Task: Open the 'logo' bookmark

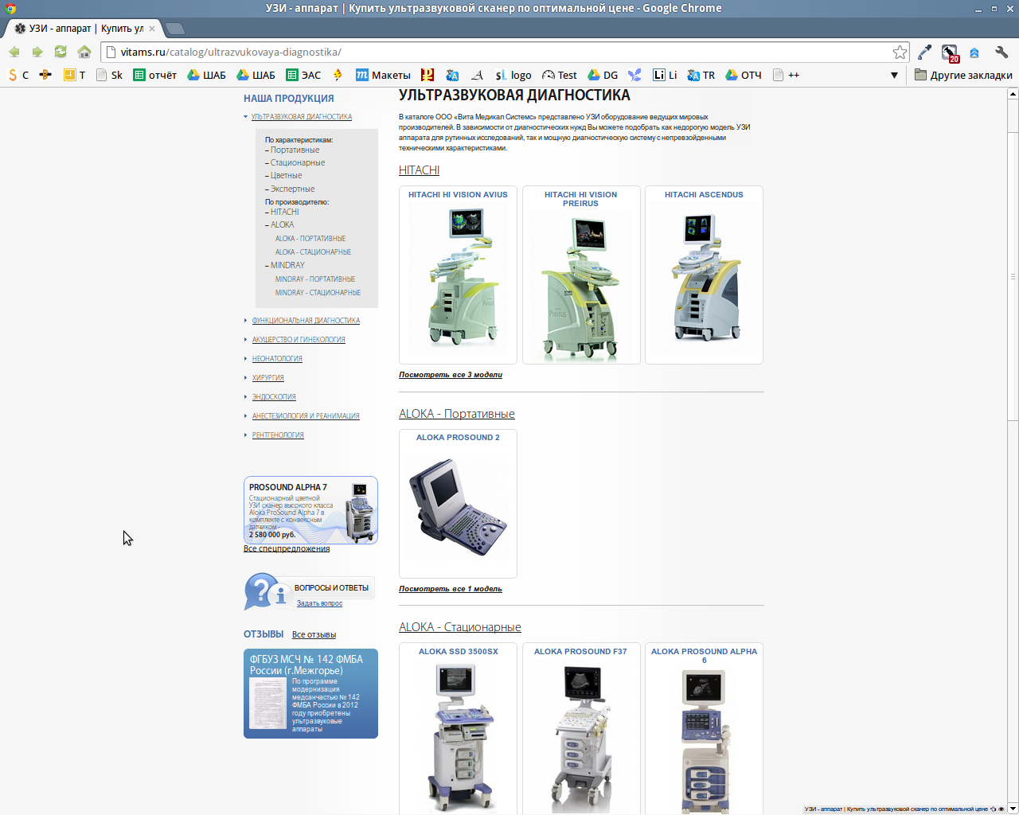Action: pos(513,75)
